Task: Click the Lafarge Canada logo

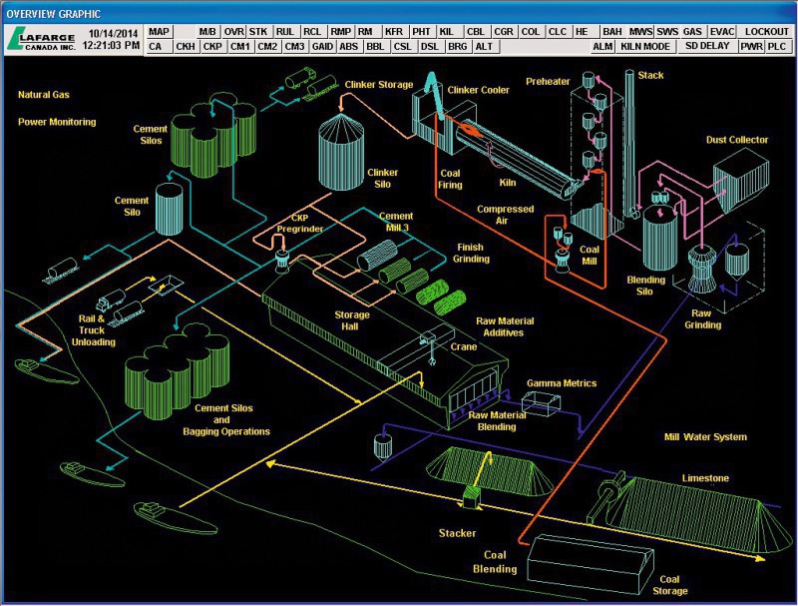Action: click(x=41, y=39)
